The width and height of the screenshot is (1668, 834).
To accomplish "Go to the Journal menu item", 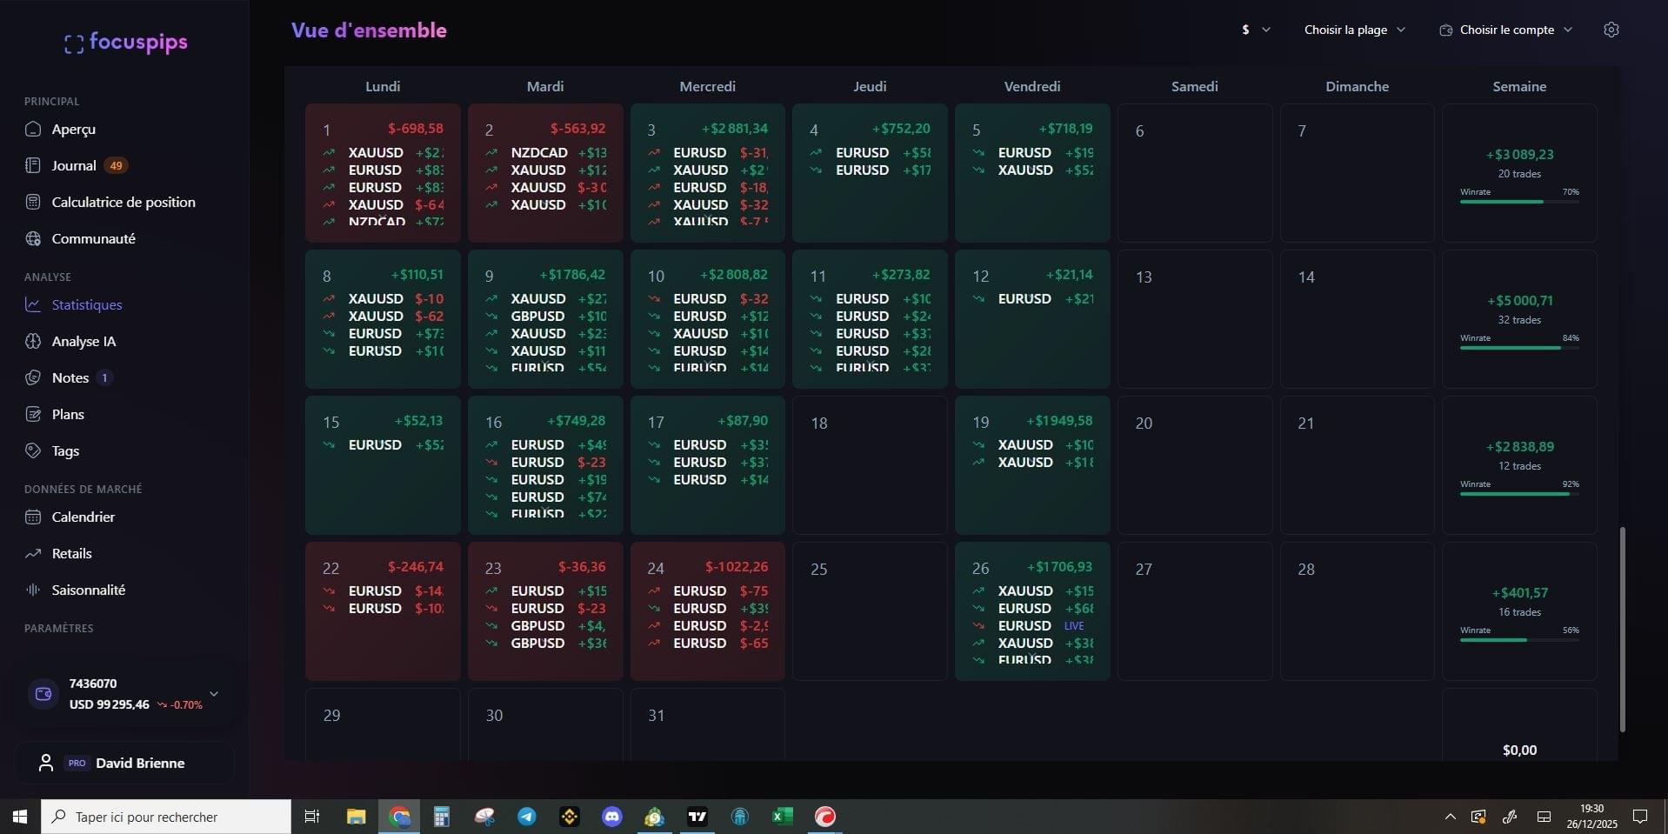I will [74, 166].
